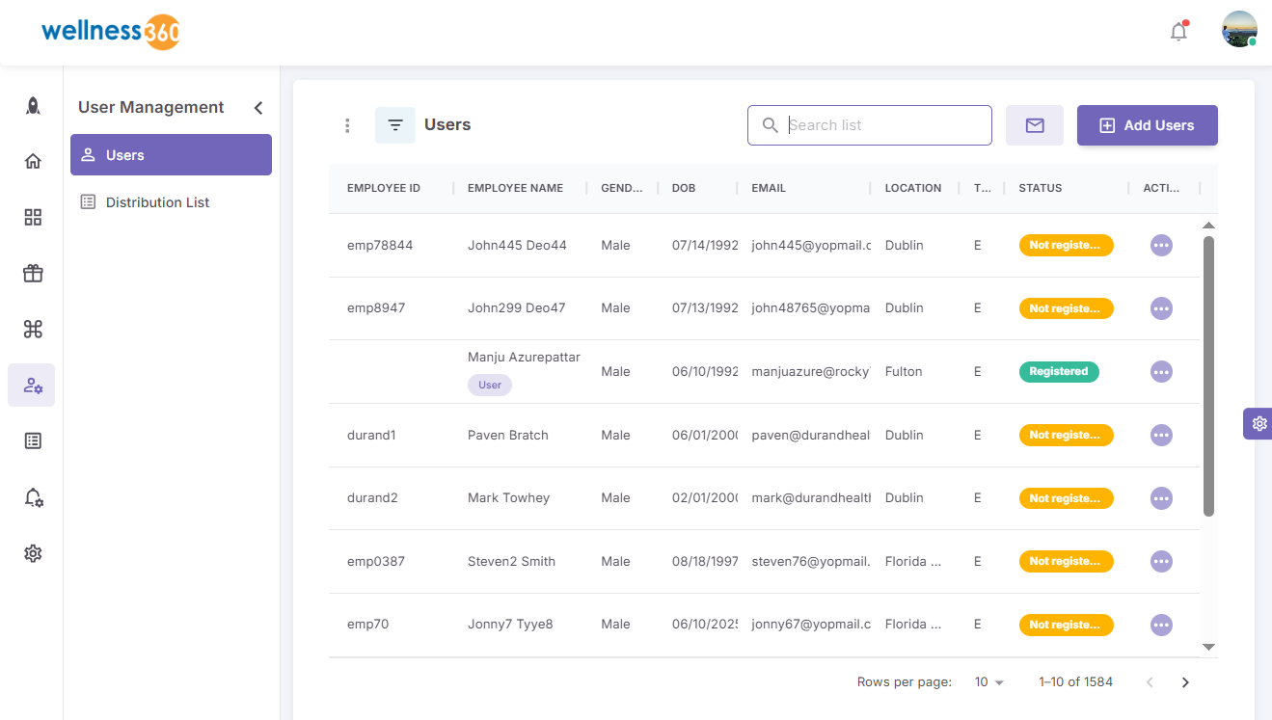The height and width of the screenshot is (720, 1272).
Task: Open actions menu for Manju Azurepattar
Action: tap(1161, 372)
